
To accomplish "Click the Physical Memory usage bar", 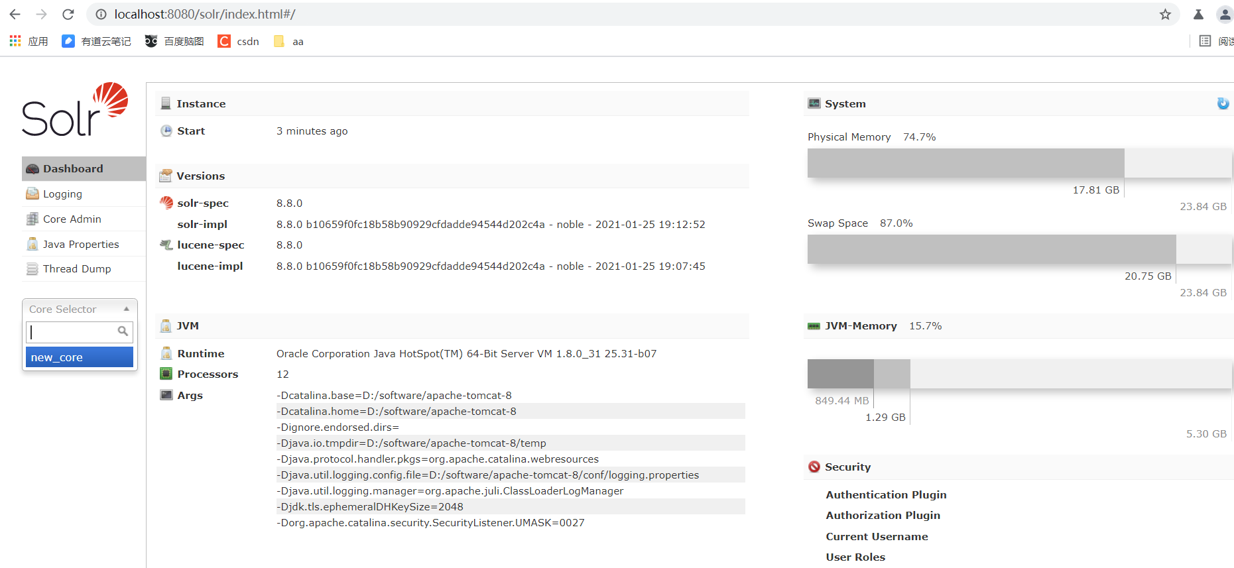I will [x=1019, y=163].
